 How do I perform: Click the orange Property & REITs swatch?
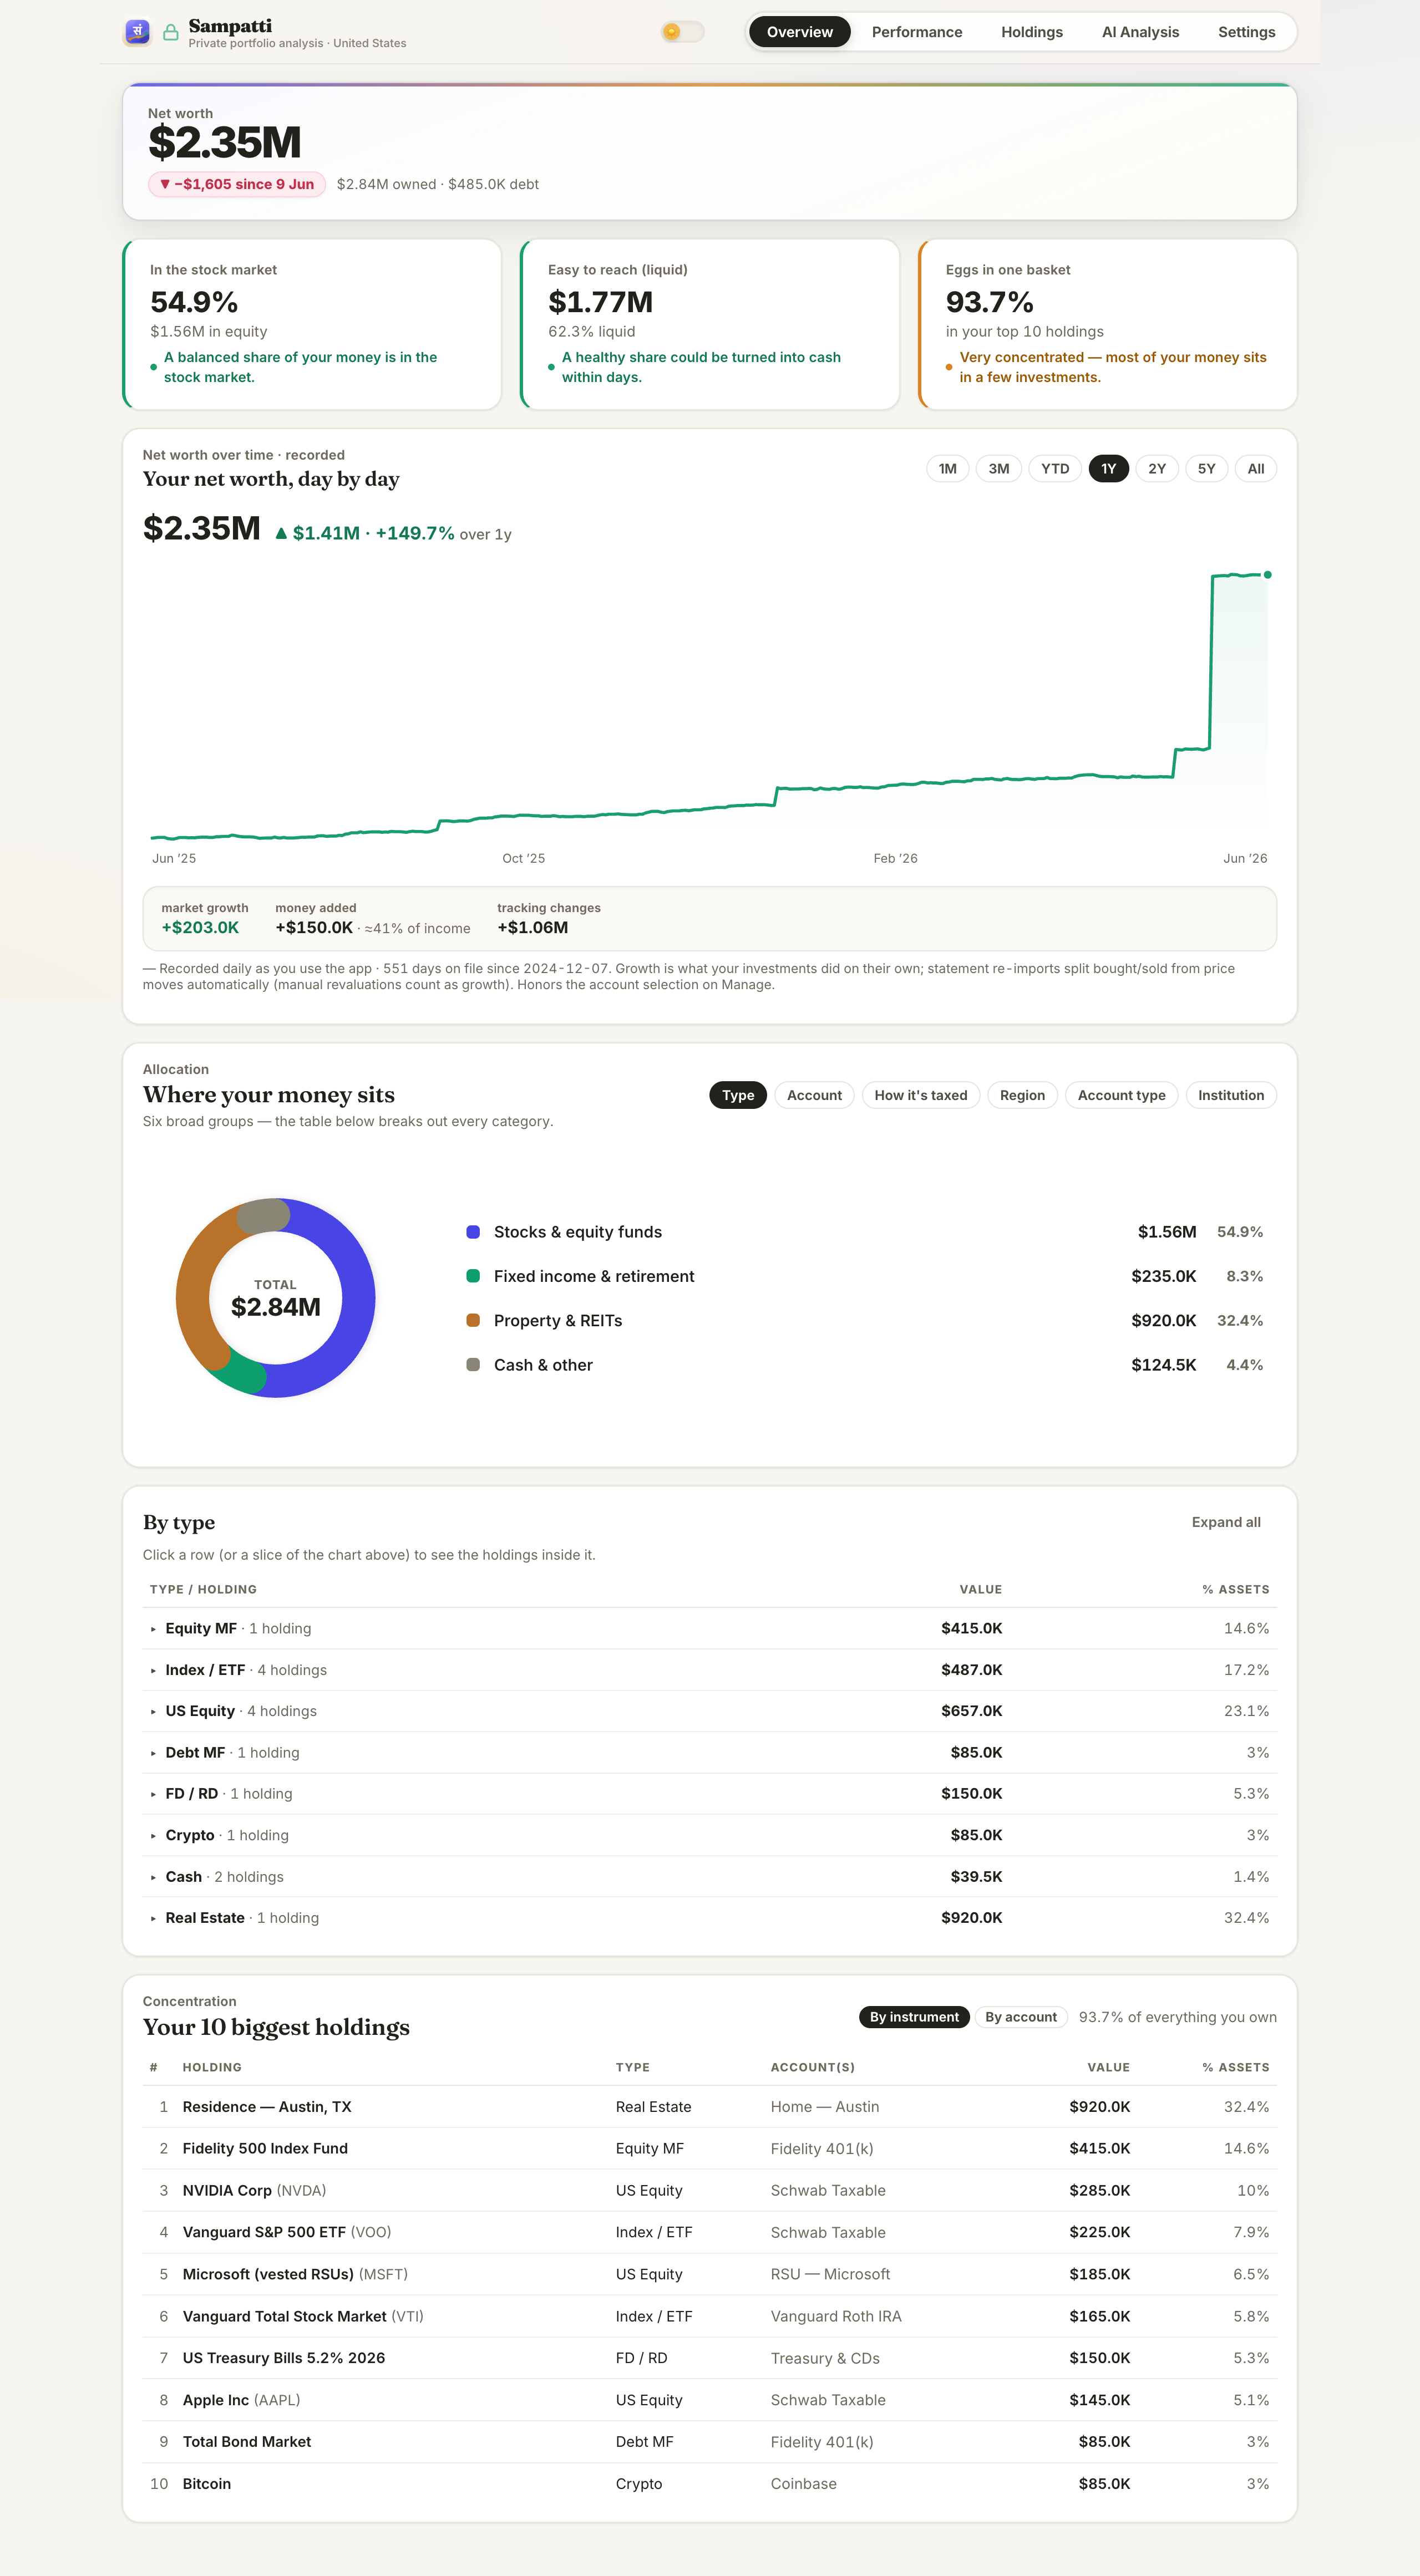(x=473, y=1320)
